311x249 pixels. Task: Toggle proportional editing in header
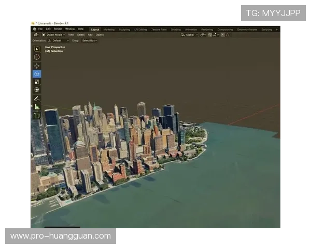click(223, 35)
